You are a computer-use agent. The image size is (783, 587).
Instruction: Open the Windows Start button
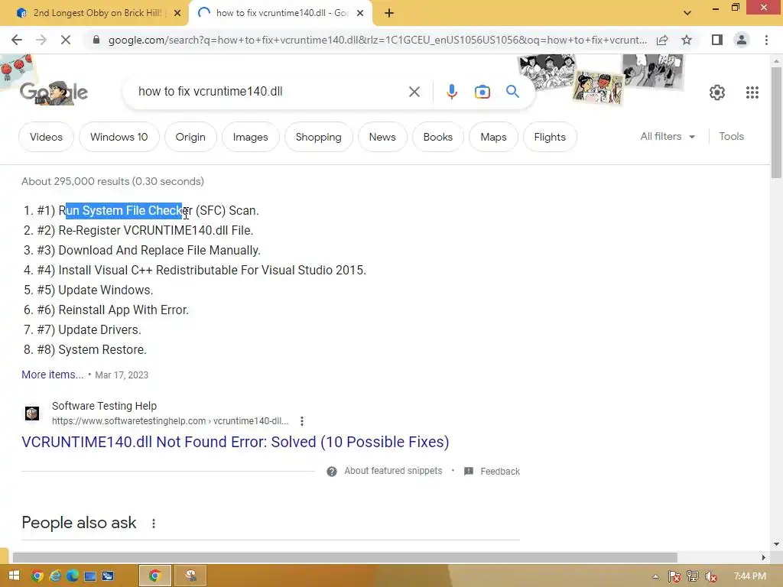[x=14, y=576]
